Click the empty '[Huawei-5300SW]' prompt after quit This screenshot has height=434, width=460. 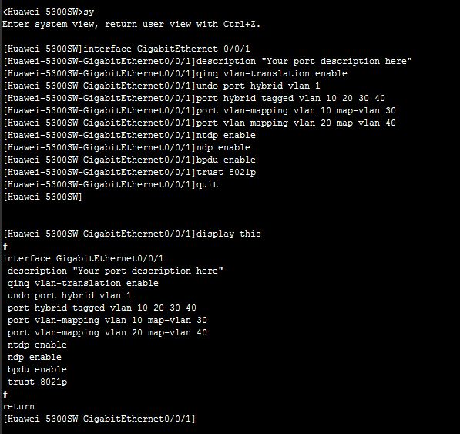(x=43, y=197)
